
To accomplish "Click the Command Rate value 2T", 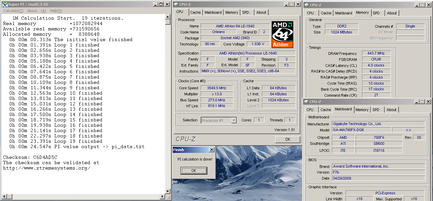I will click(x=376, y=95).
